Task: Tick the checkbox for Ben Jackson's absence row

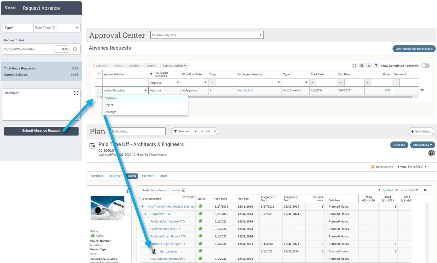Action: coord(99,91)
